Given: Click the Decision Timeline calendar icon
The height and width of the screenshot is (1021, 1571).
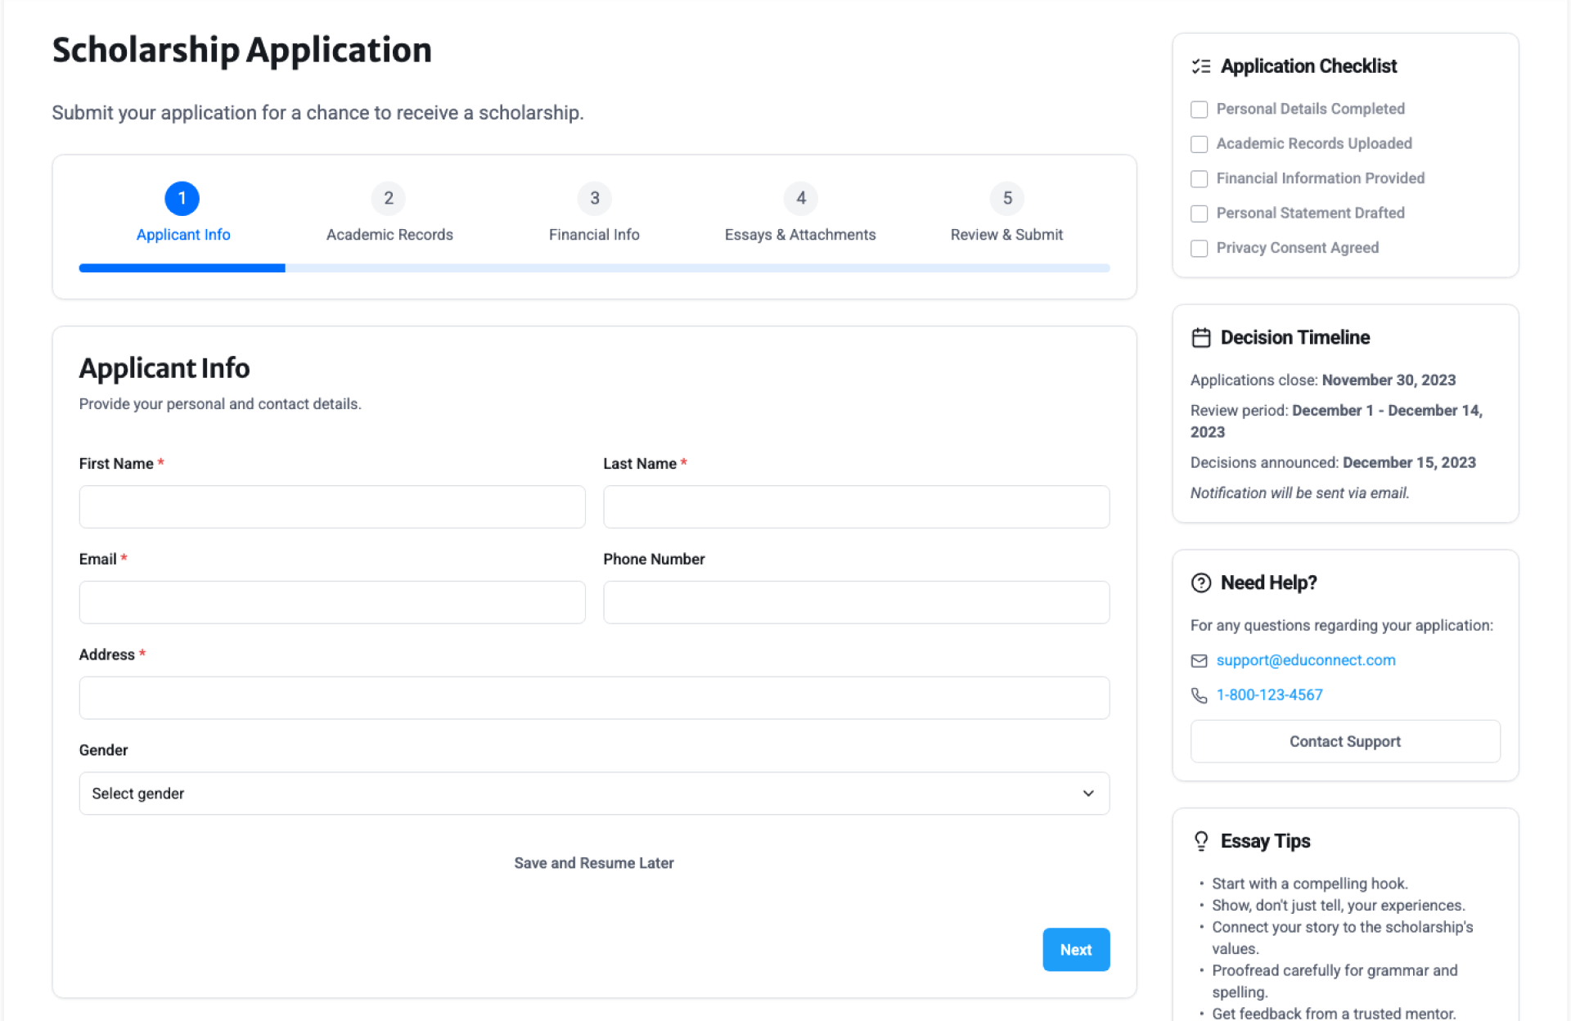Looking at the screenshot, I should point(1200,338).
